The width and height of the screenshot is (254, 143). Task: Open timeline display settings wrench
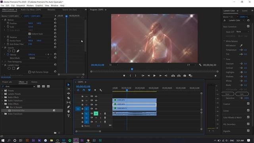tap(100, 90)
